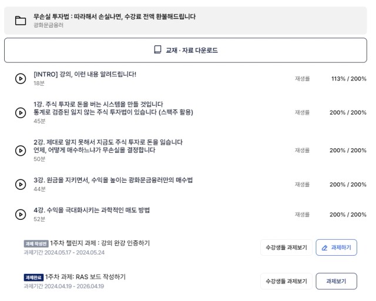The width and height of the screenshot is (376, 301).
Task: Select the 과제 작성전 status badge
Action: coord(36,243)
